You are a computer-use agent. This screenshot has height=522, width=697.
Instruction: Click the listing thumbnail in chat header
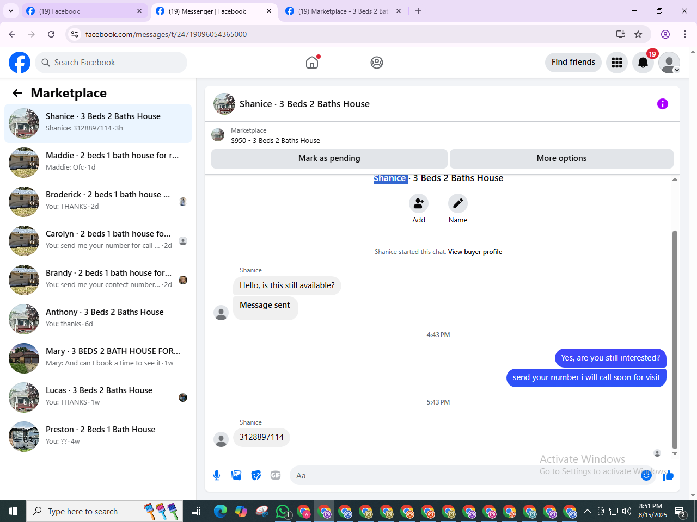[218, 135]
